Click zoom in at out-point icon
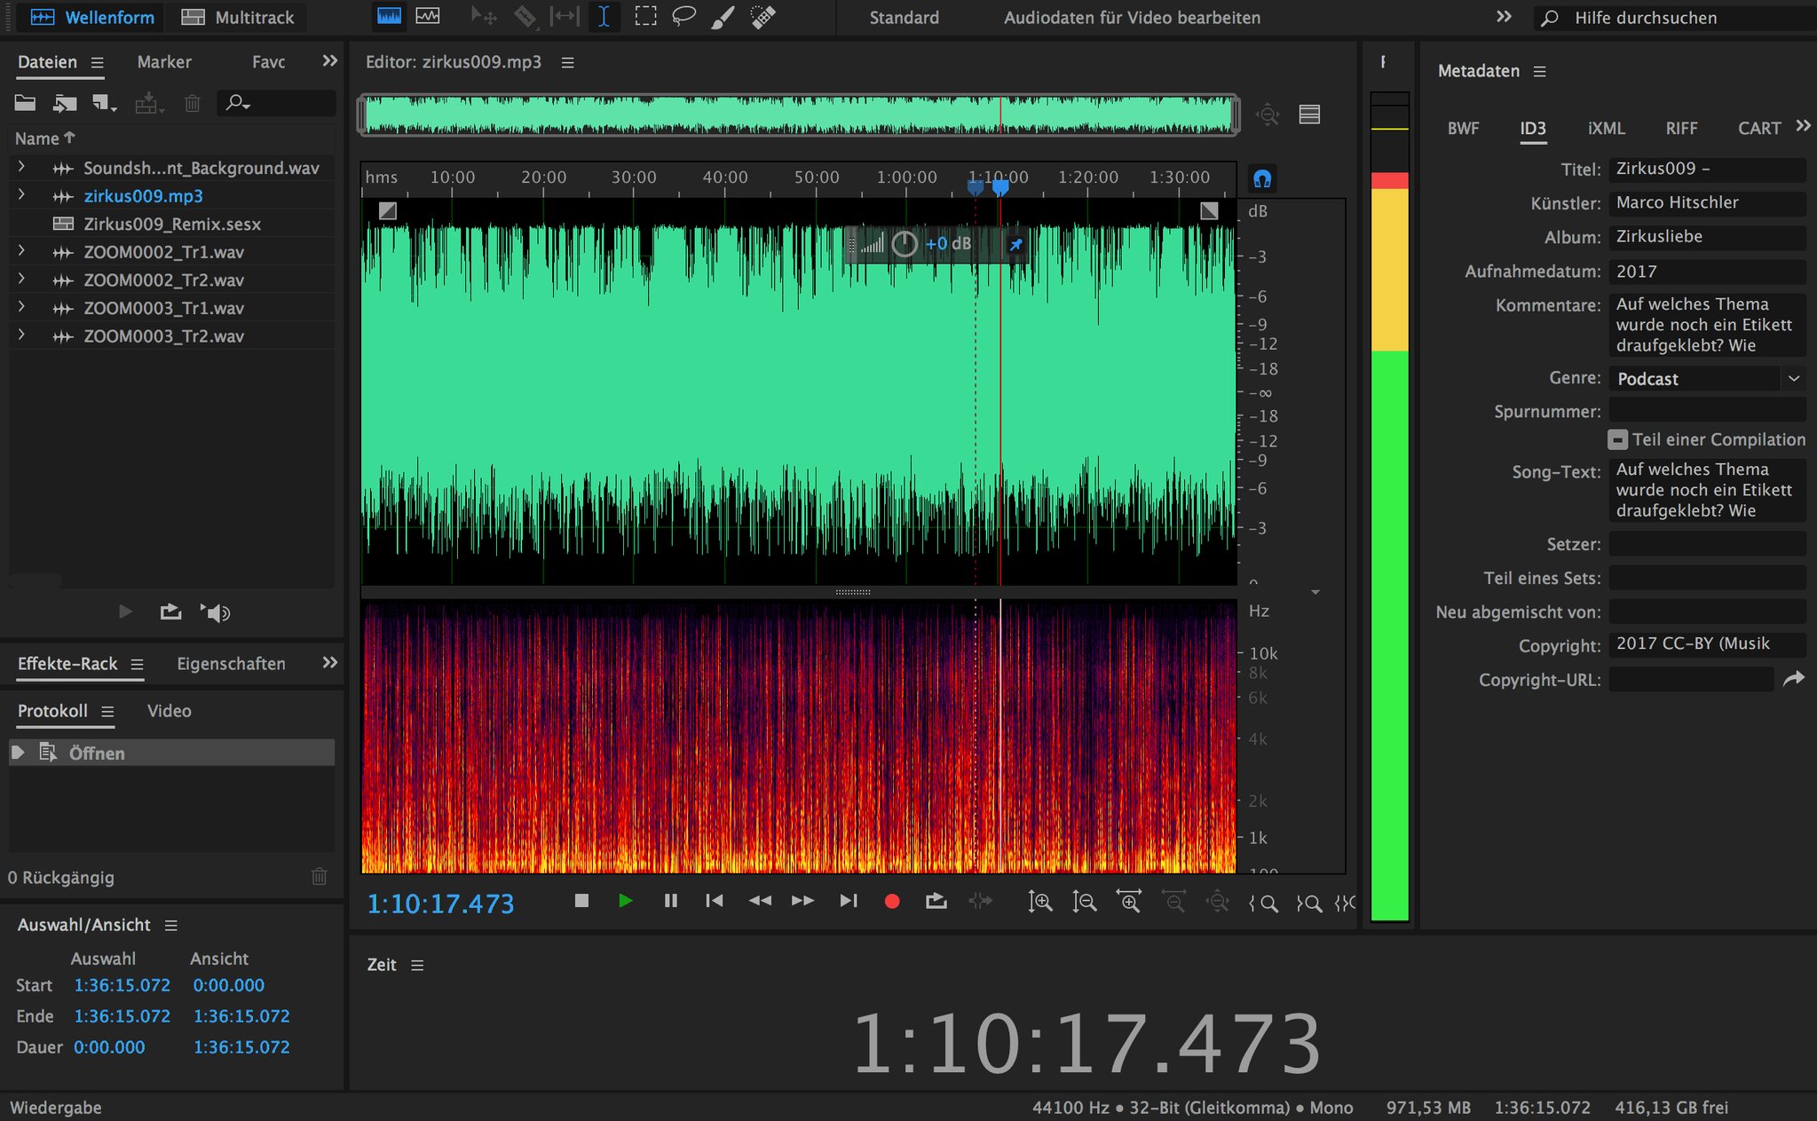 pos(1308,903)
